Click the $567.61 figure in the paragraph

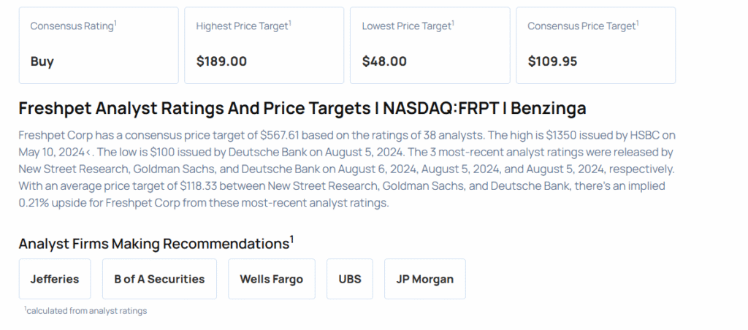pos(280,136)
